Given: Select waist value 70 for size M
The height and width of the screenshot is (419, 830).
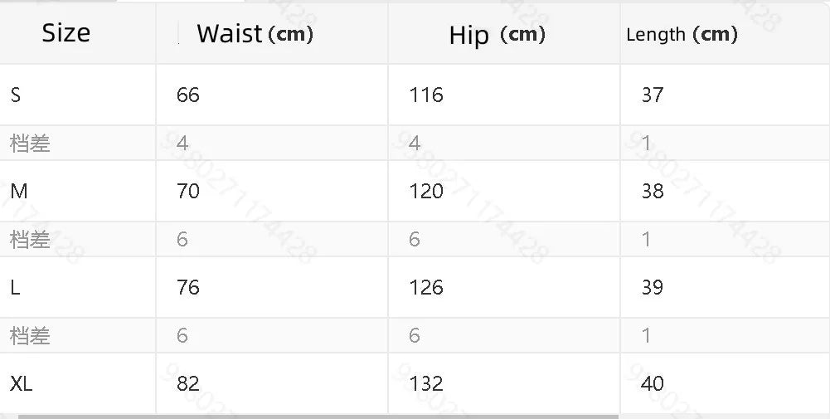Looking at the screenshot, I should pyautogui.click(x=188, y=191).
